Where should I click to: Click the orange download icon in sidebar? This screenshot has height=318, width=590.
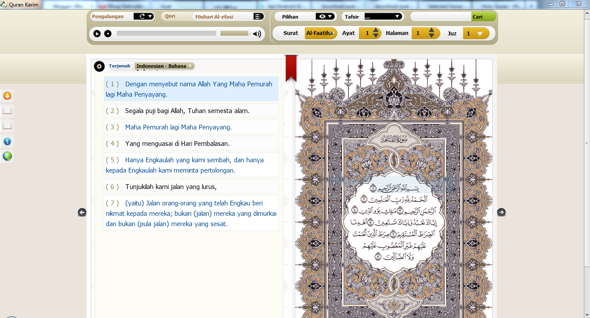(x=7, y=96)
